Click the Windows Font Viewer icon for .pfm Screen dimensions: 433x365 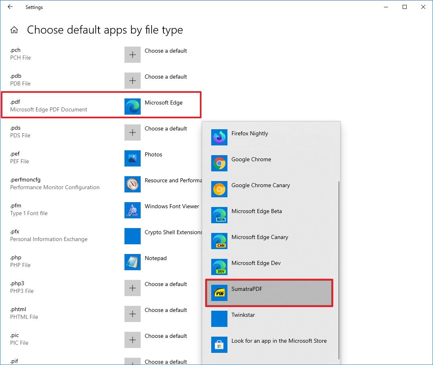click(133, 210)
